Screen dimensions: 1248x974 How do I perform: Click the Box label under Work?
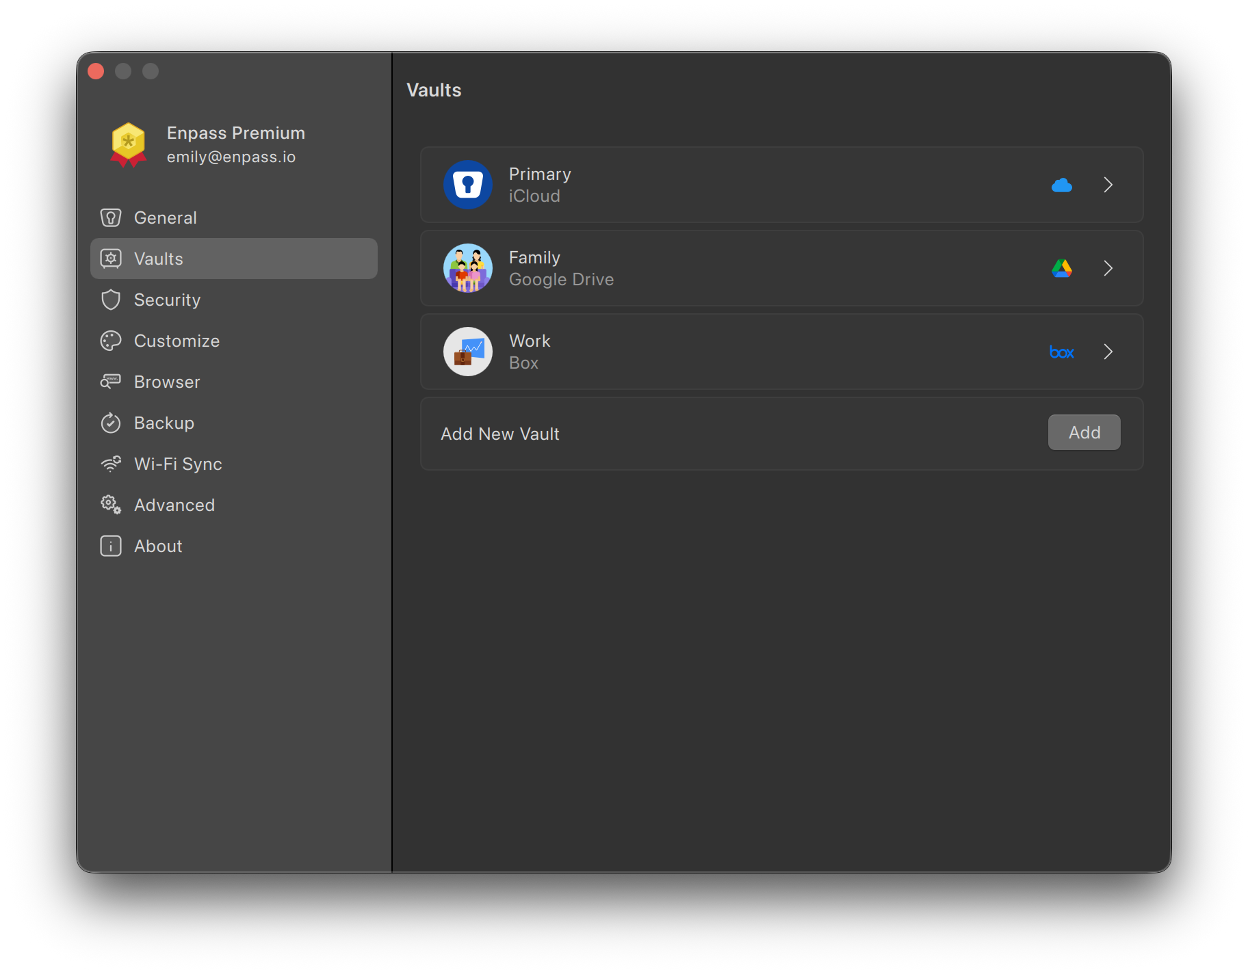(x=523, y=363)
